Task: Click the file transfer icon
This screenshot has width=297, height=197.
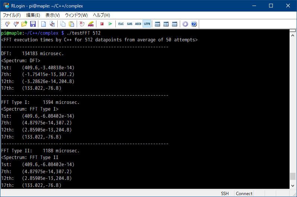Action: [52, 24]
